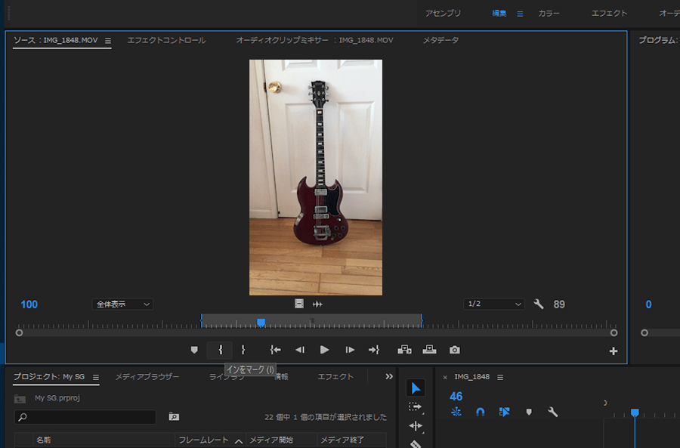The image size is (680, 448).
Task: Click the Mark In button
Action: click(x=221, y=350)
